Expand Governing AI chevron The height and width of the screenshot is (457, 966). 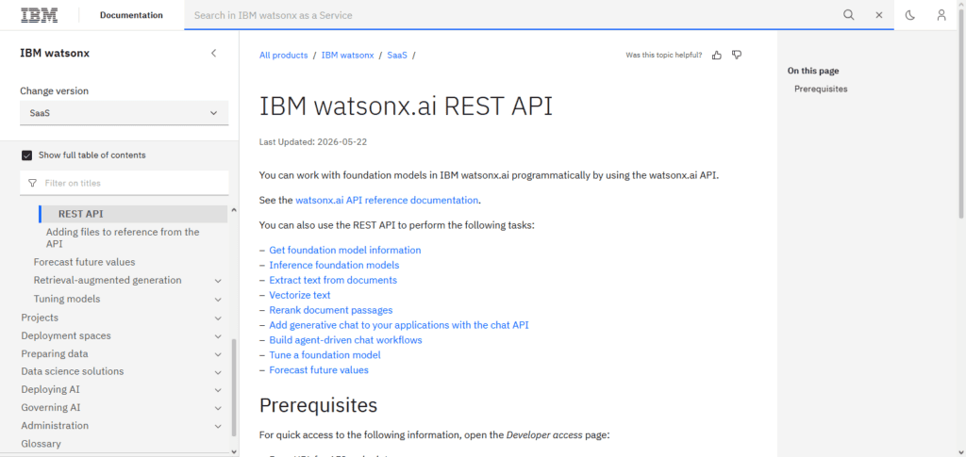pos(218,408)
